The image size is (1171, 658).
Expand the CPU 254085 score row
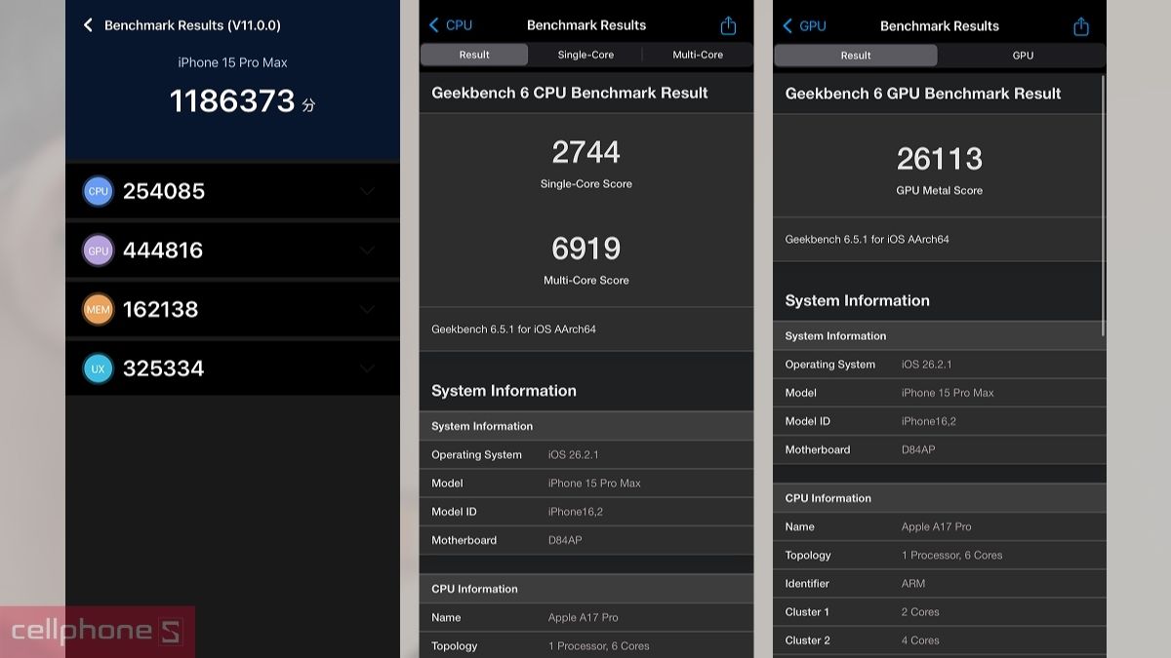(367, 191)
